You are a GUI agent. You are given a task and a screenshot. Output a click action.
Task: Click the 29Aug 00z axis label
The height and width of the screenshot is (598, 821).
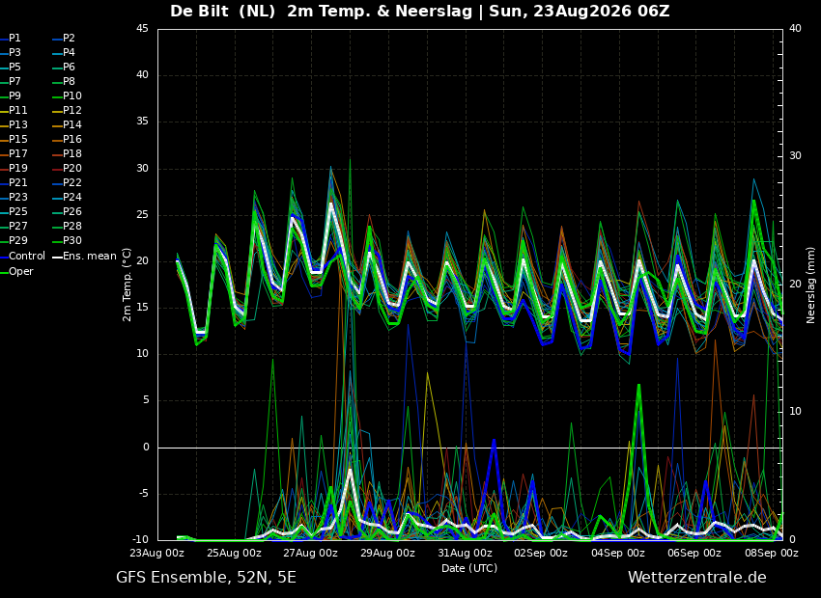coord(387,553)
